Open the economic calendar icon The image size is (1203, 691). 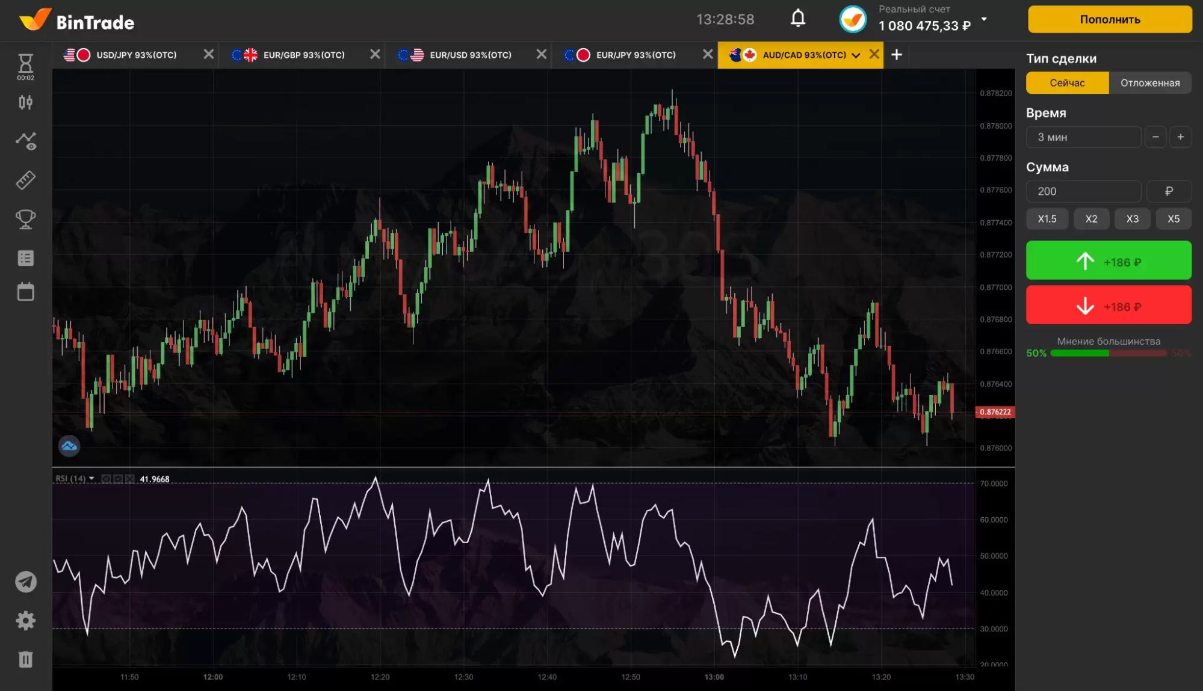click(25, 292)
